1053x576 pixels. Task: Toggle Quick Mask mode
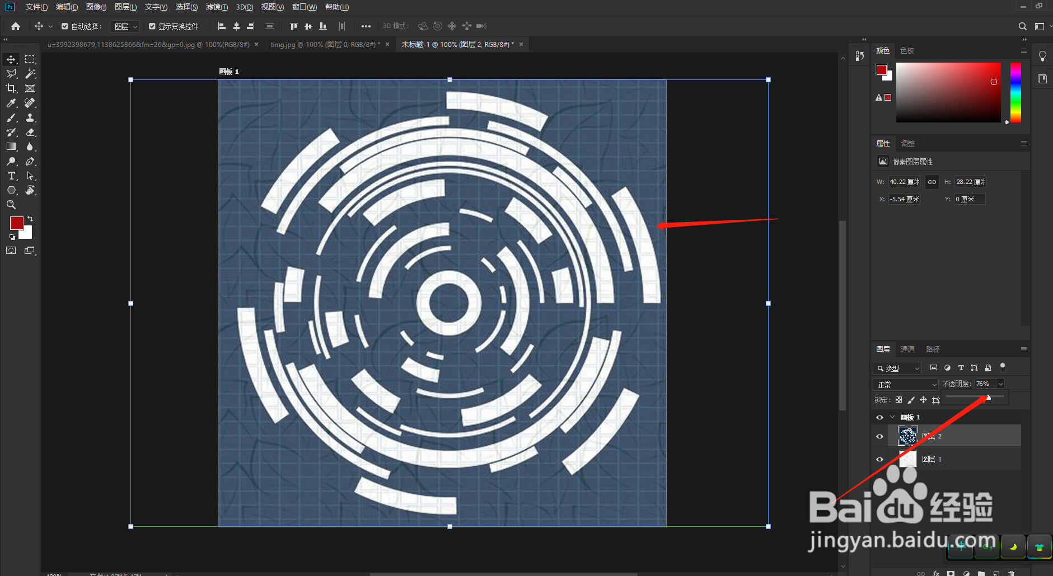(x=11, y=251)
